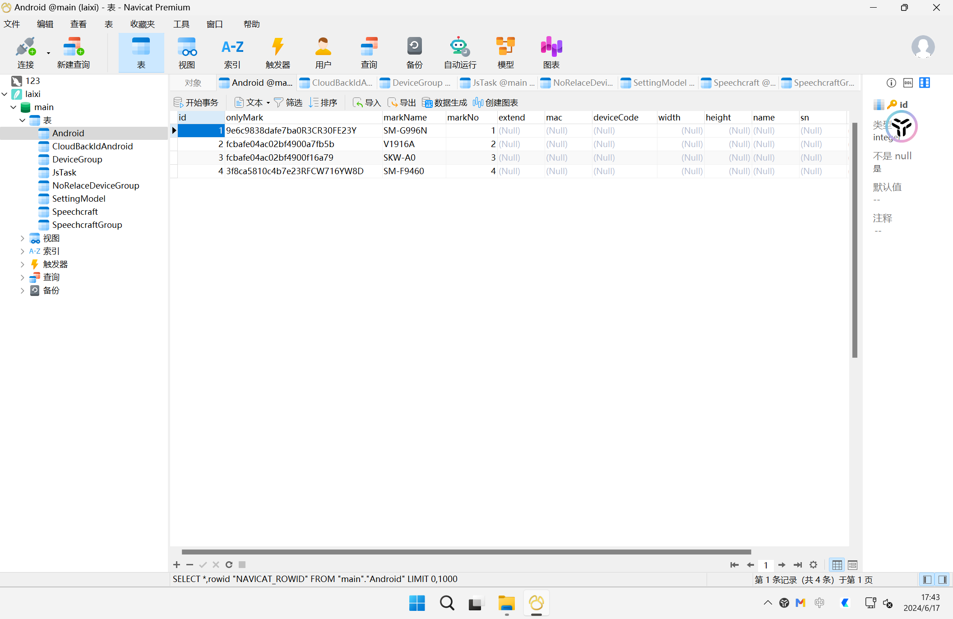
Task: Refresh the table data
Action: click(x=229, y=564)
